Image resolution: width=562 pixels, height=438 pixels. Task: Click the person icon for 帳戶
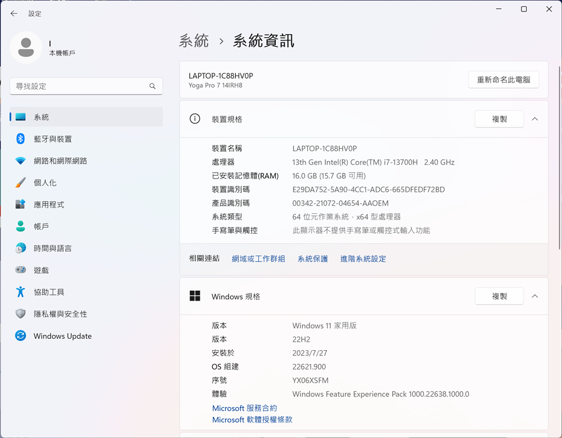21,226
